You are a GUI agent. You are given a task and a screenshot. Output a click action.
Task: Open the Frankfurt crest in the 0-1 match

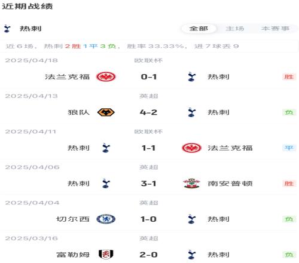click(x=106, y=77)
